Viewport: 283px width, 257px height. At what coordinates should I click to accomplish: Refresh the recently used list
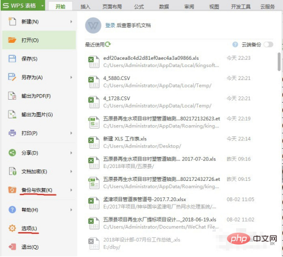click(x=108, y=45)
